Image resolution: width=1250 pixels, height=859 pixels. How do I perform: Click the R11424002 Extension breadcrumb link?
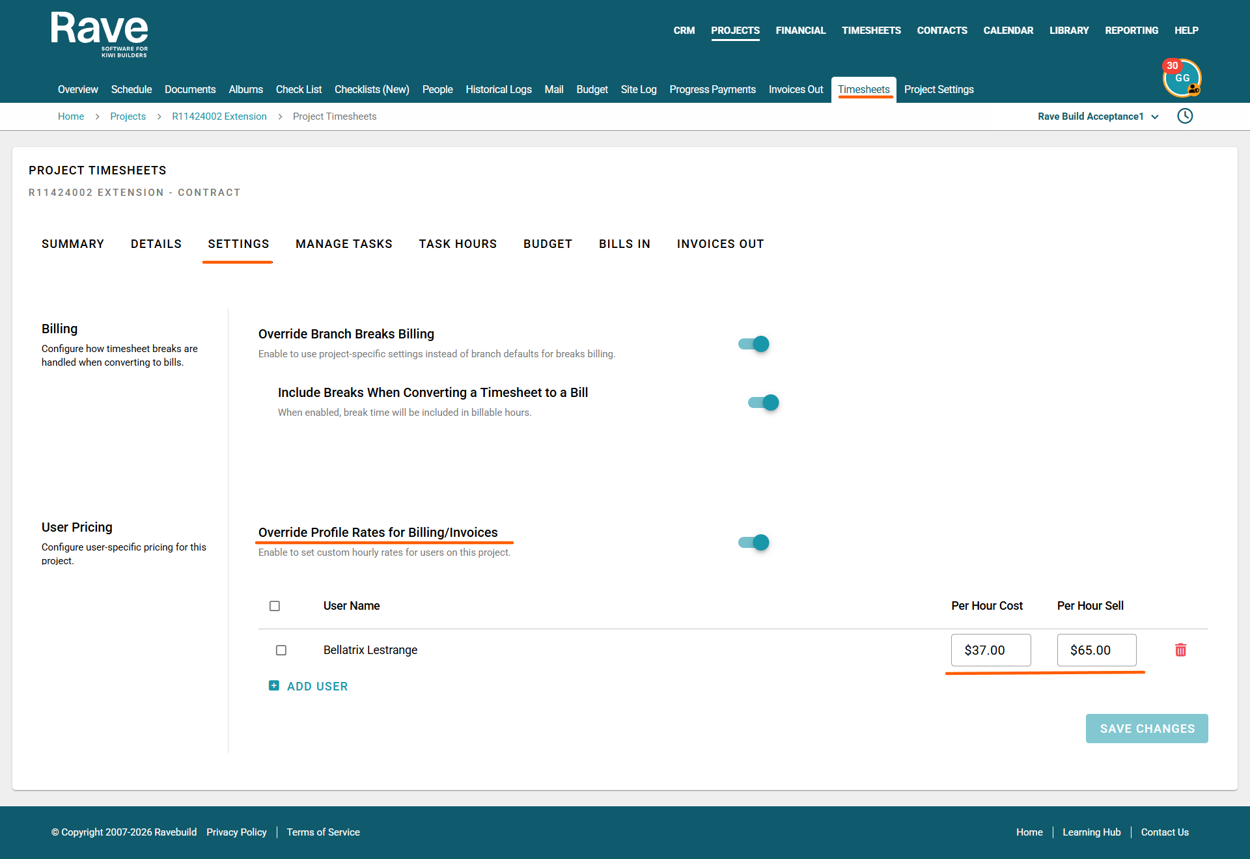(219, 116)
